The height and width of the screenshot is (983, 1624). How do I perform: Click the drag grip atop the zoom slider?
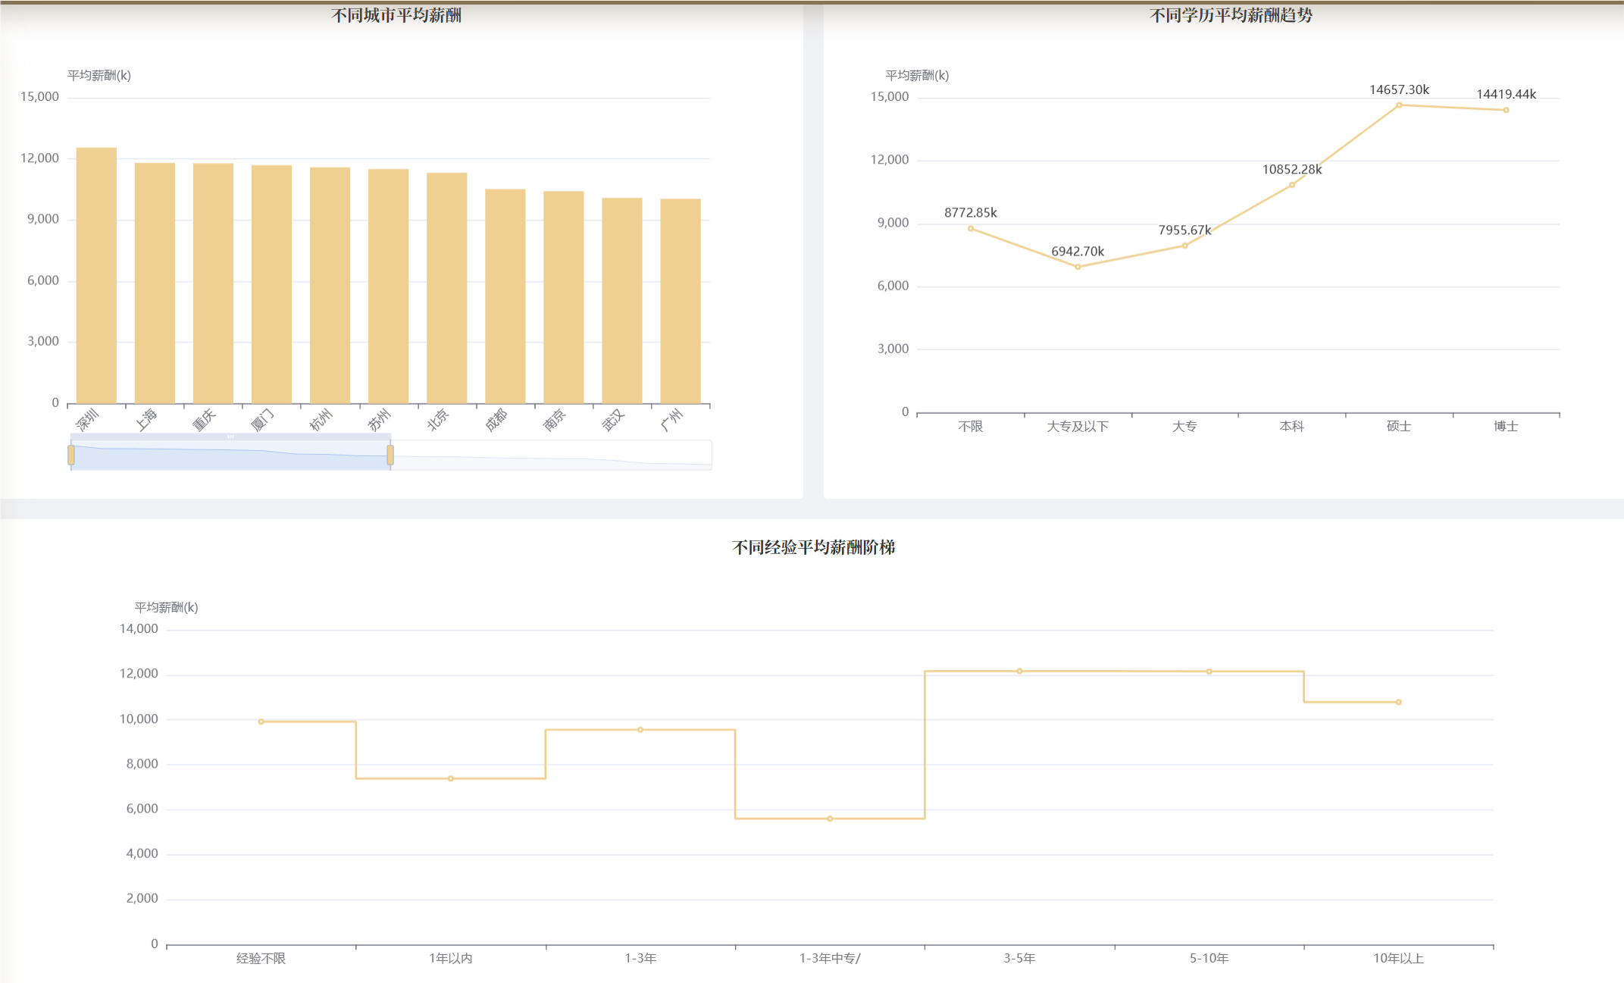pos(230,437)
